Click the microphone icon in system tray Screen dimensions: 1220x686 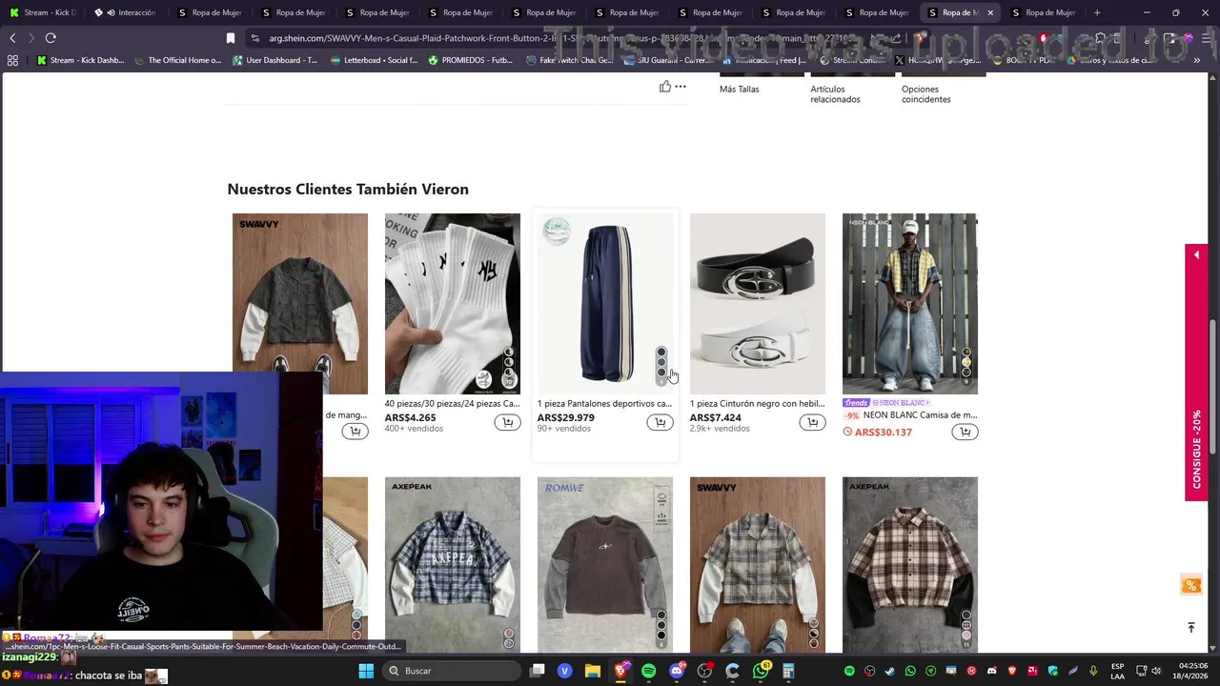[1093, 671]
